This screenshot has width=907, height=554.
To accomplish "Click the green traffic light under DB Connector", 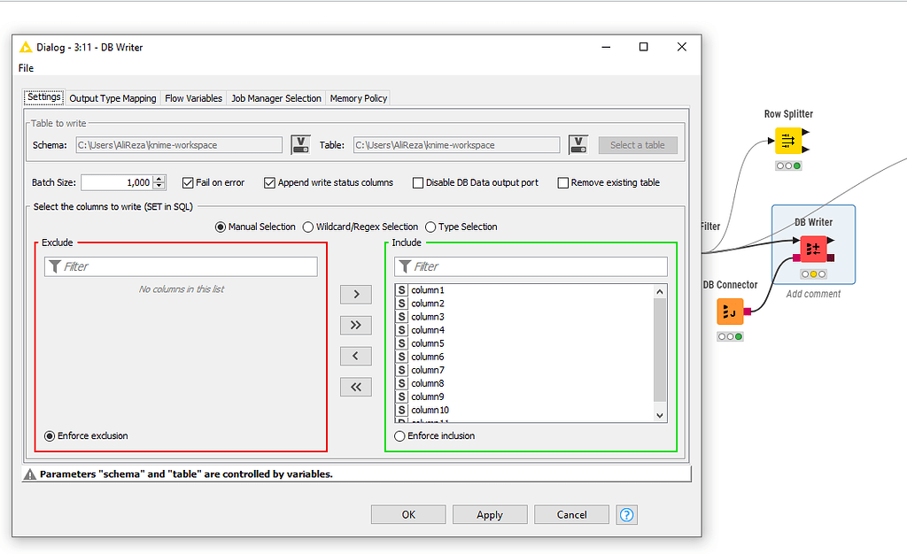I will click(x=740, y=336).
